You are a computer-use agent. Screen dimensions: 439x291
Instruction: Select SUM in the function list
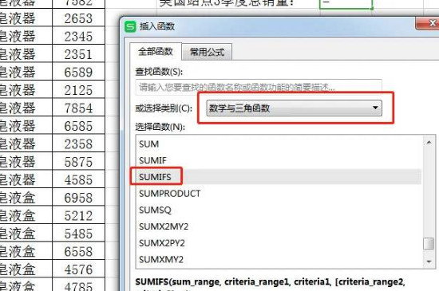[x=279, y=144]
